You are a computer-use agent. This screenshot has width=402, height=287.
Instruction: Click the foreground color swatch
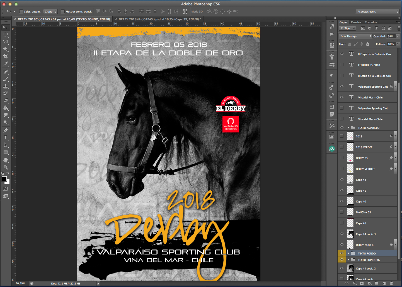coord(4,179)
